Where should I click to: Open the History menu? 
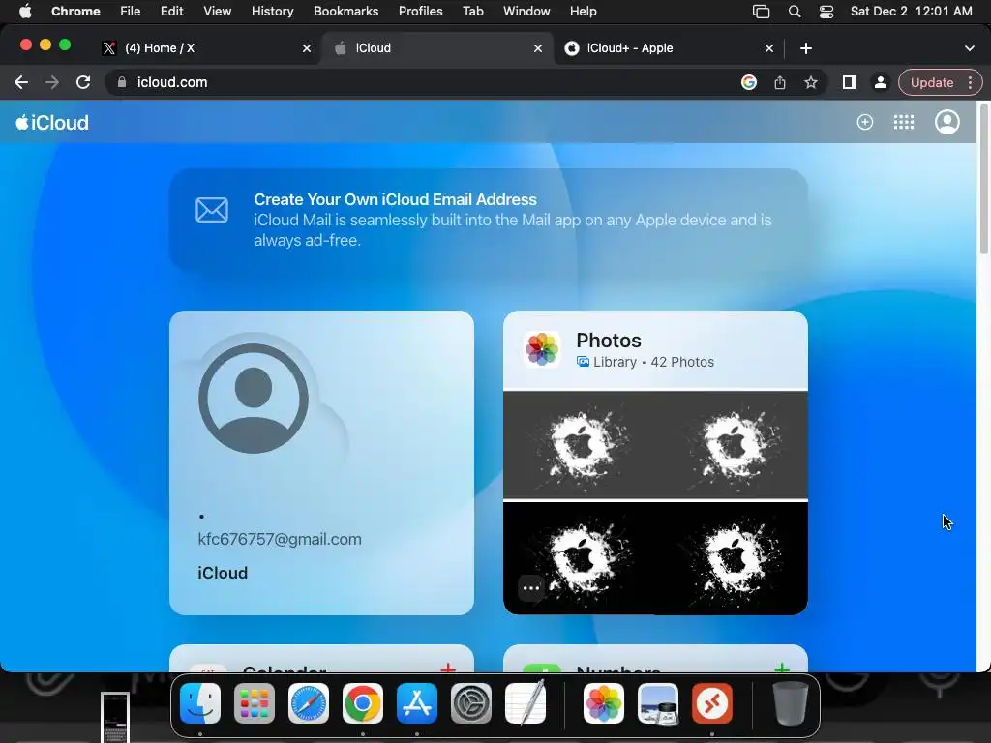tap(272, 12)
